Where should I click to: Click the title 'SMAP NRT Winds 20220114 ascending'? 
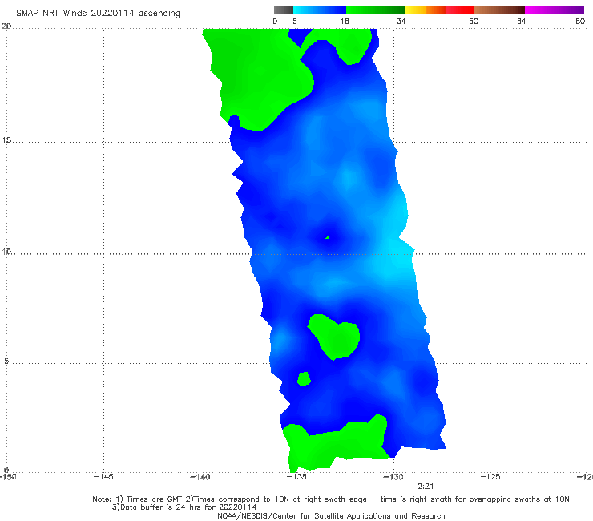pos(98,14)
